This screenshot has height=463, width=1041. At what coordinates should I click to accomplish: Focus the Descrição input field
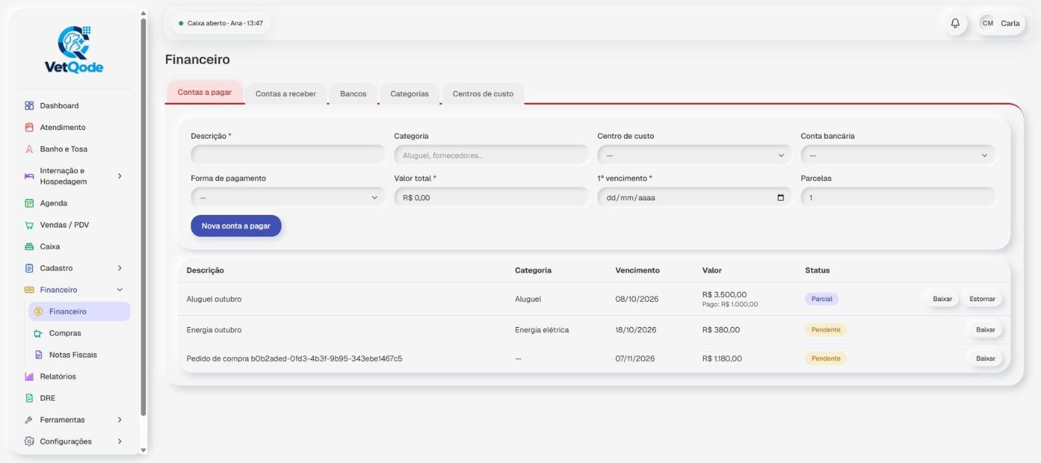pyautogui.click(x=288, y=155)
